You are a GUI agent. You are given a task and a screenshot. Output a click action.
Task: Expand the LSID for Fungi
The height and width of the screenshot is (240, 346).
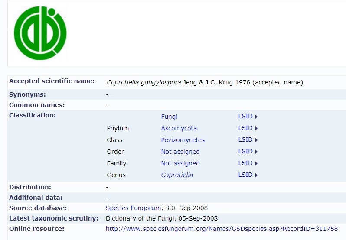[x=248, y=117]
